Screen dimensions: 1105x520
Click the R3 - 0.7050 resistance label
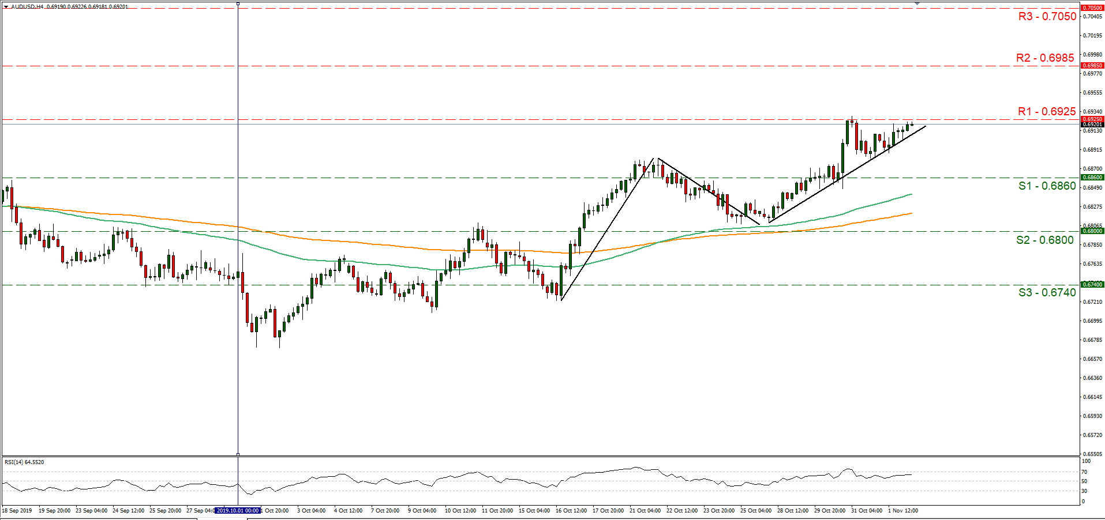point(1047,17)
